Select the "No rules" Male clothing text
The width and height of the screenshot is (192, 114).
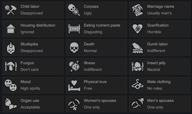[x=154, y=88]
